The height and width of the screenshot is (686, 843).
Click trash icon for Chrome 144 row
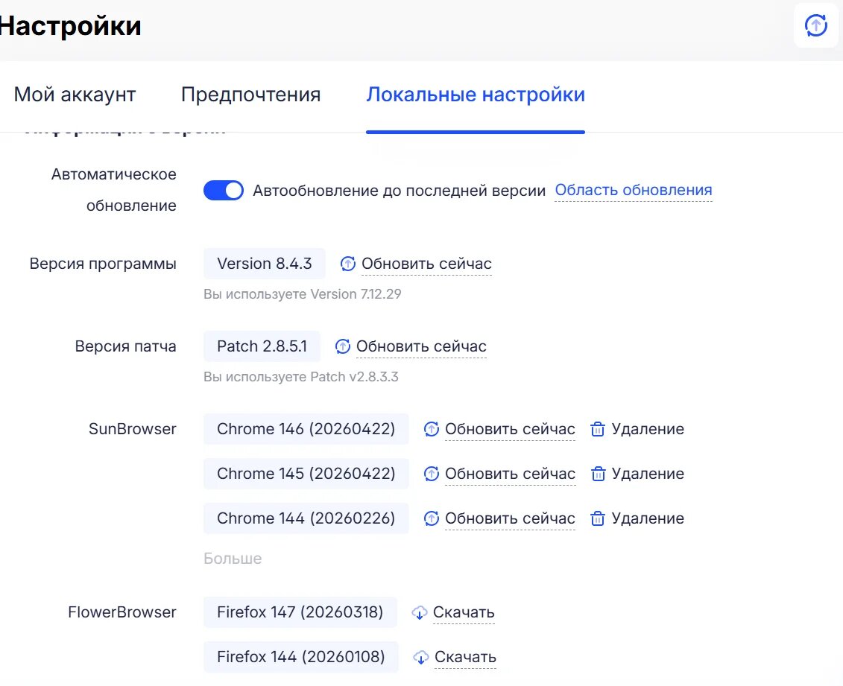[598, 518]
